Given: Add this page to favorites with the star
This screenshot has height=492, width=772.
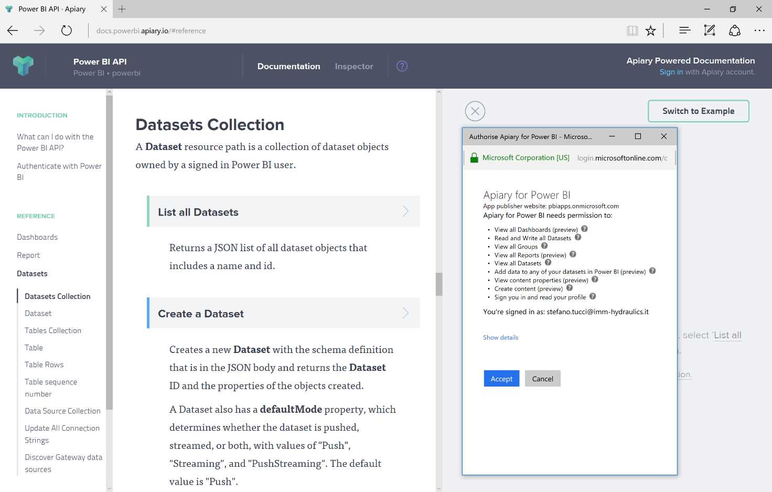Looking at the screenshot, I should tap(650, 30).
